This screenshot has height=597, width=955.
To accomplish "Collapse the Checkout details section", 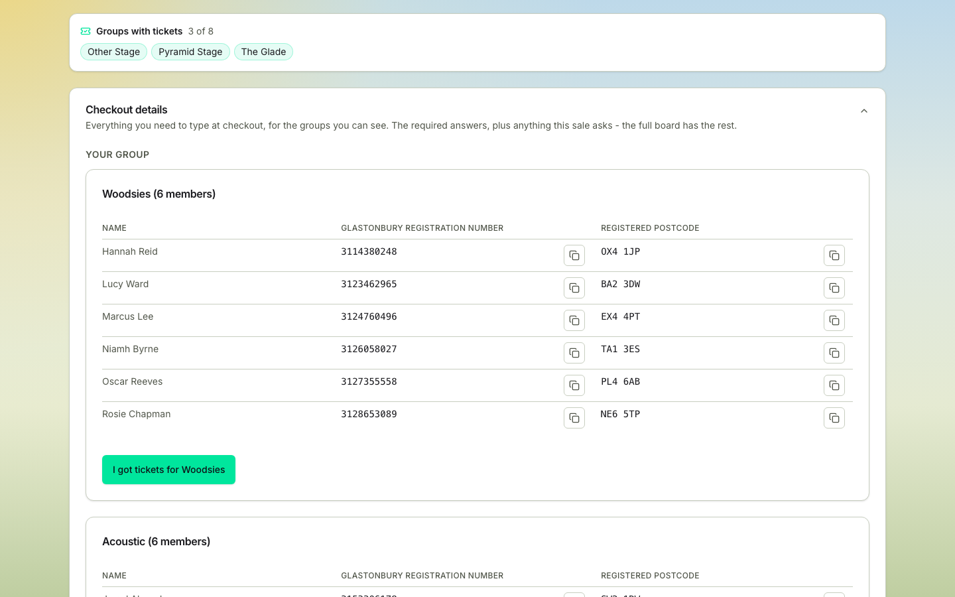I will tap(864, 111).
